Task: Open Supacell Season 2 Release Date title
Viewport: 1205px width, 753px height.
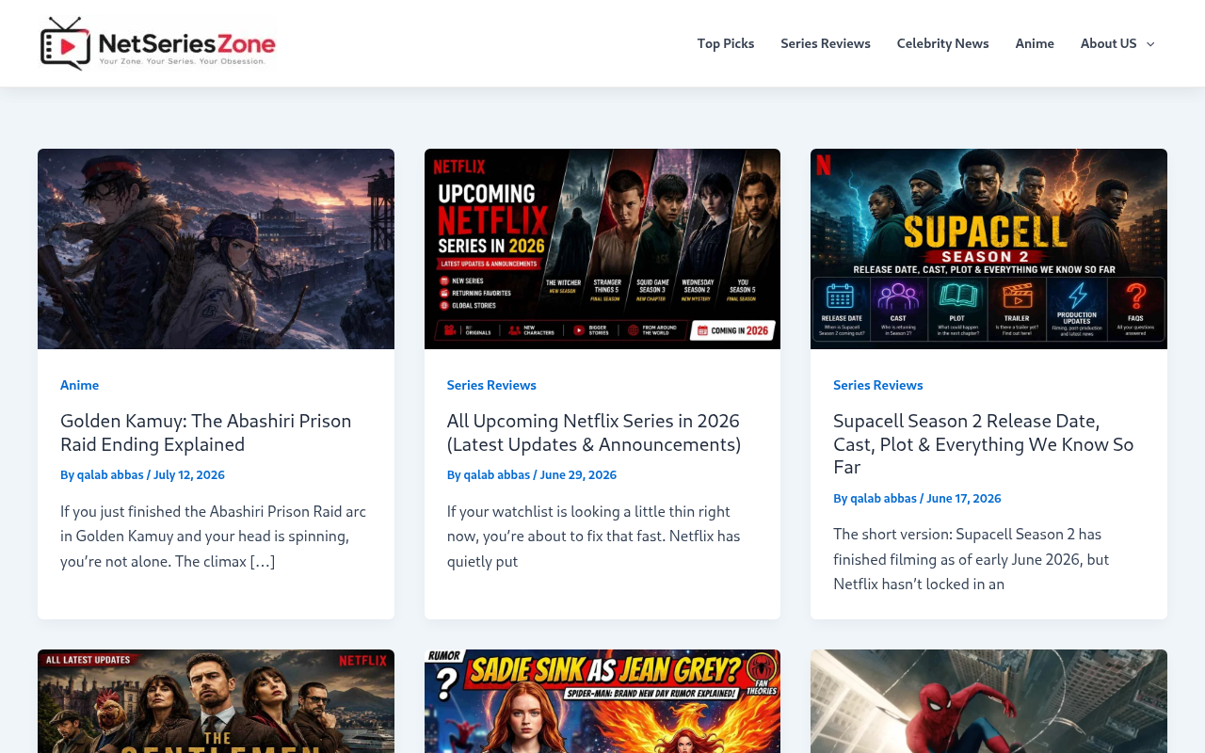Action: (984, 443)
